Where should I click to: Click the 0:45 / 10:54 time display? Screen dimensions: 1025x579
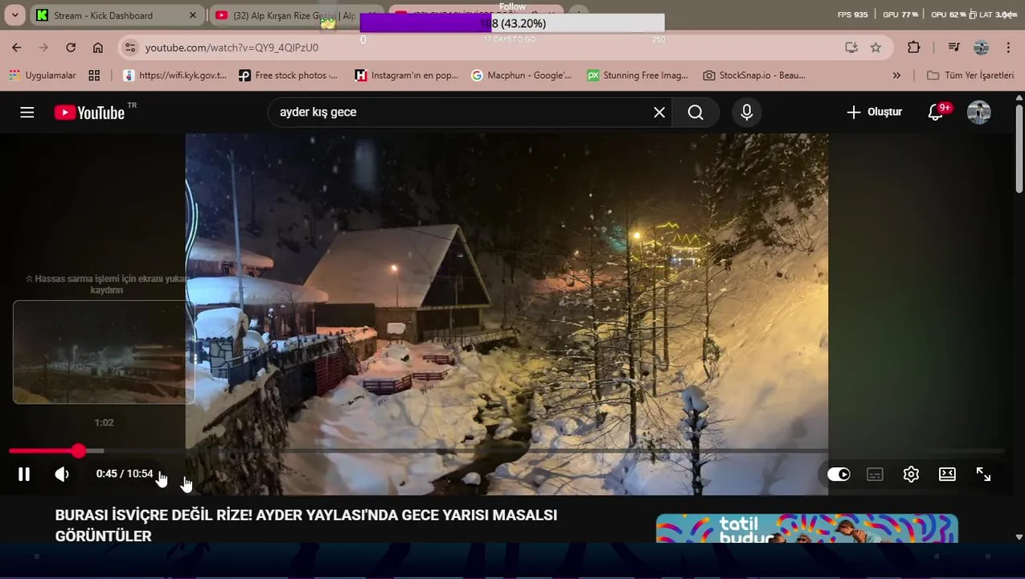[x=125, y=474]
